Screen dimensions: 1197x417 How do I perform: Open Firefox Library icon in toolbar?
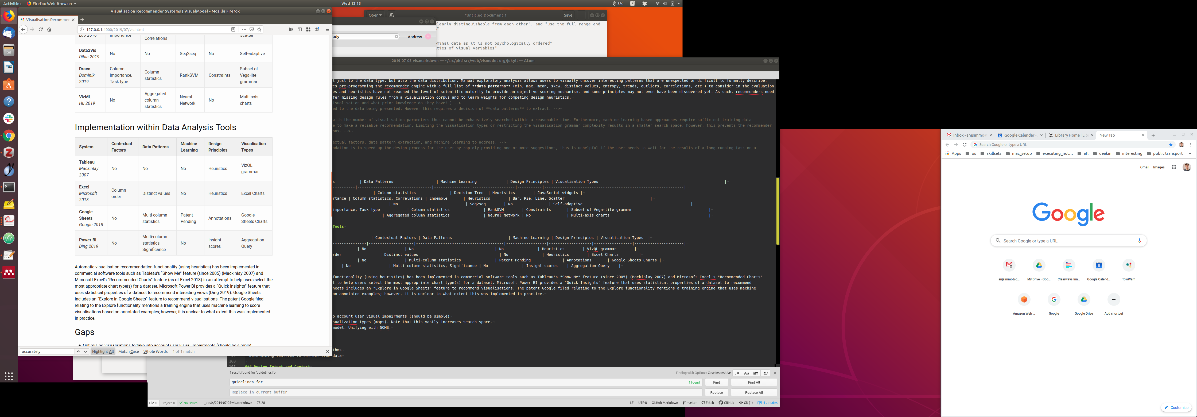(291, 29)
